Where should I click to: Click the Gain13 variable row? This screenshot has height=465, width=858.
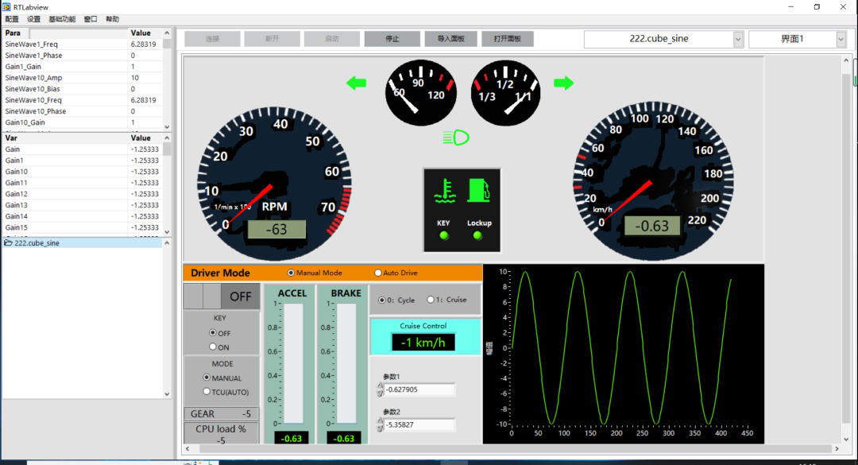(x=83, y=205)
